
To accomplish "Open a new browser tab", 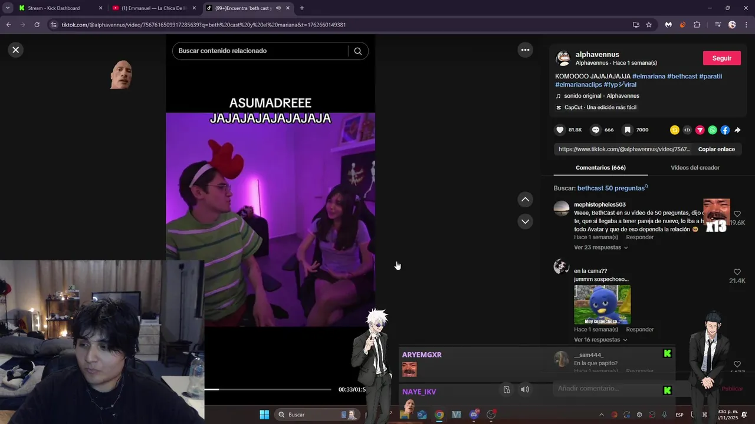I will pyautogui.click(x=301, y=8).
